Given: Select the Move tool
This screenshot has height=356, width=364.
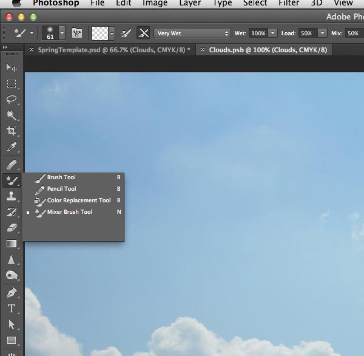Looking at the screenshot, I should click(x=11, y=67).
